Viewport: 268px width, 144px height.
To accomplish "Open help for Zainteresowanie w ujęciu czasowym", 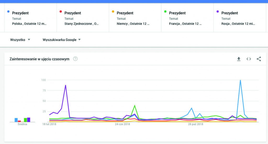I will [x=75, y=59].
